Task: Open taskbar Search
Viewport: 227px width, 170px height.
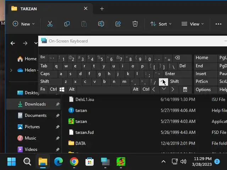Action: click(x=27, y=161)
